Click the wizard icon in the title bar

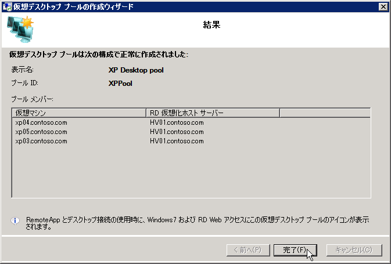coord(7,7)
